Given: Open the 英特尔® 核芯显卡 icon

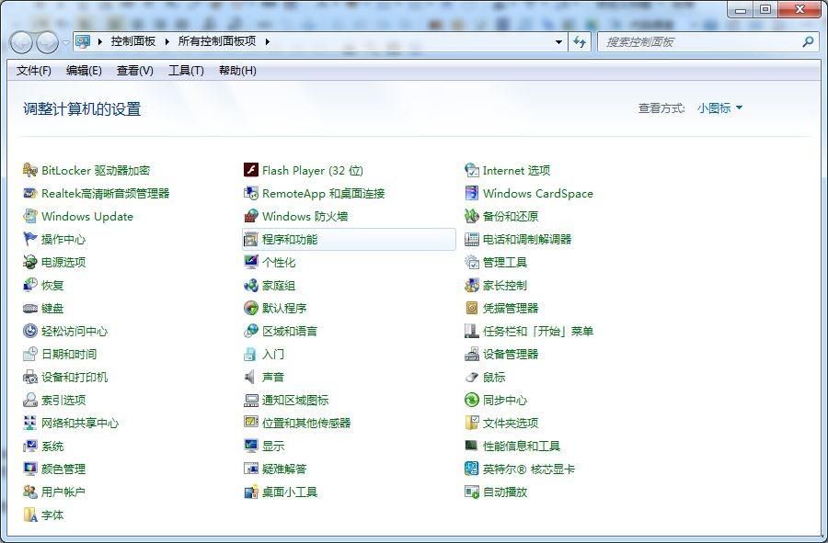Looking at the screenshot, I should (472, 469).
